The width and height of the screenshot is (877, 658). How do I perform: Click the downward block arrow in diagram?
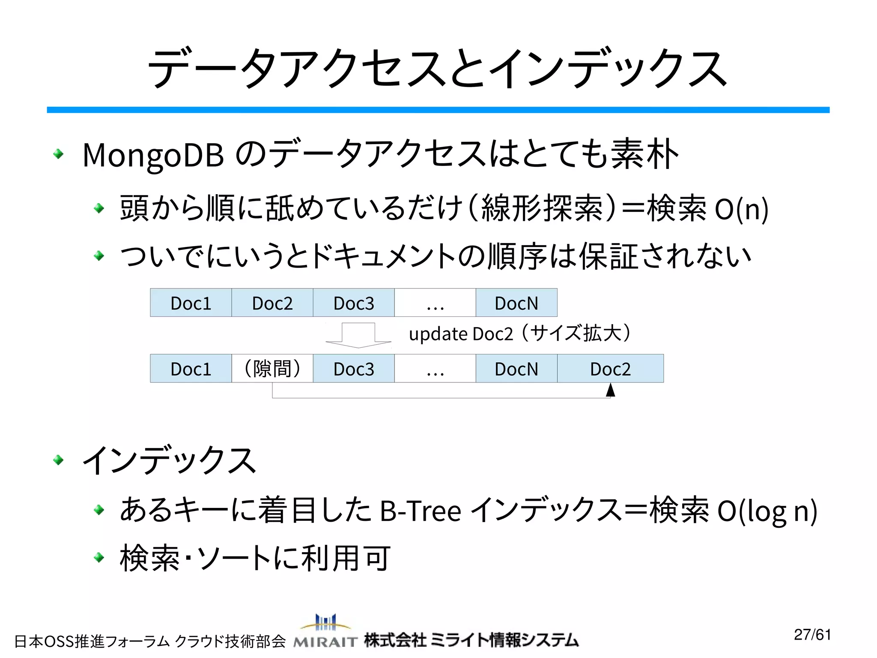(x=358, y=335)
